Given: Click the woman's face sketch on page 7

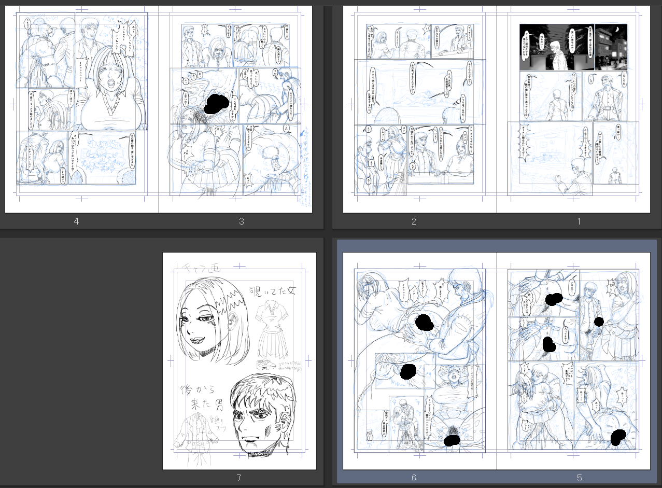Looking at the screenshot, I should click(207, 317).
